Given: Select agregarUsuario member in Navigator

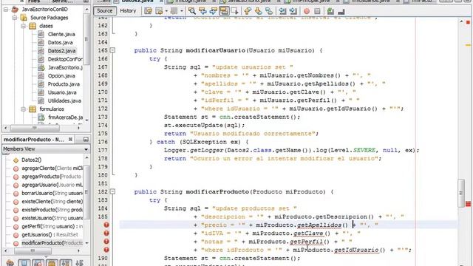Looking at the screenshot, I should click(52, 185).
